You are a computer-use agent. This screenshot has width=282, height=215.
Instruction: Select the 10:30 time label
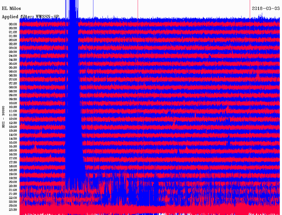[x=13, y=107]
